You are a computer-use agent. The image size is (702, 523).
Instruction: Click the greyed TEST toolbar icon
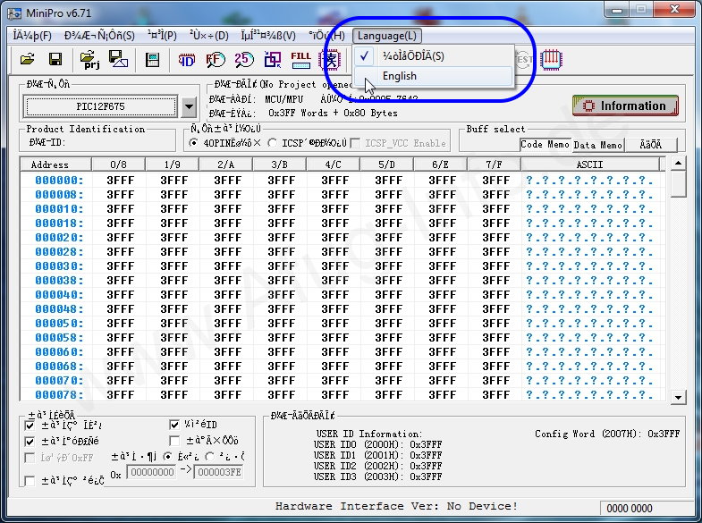click(524, 59)
